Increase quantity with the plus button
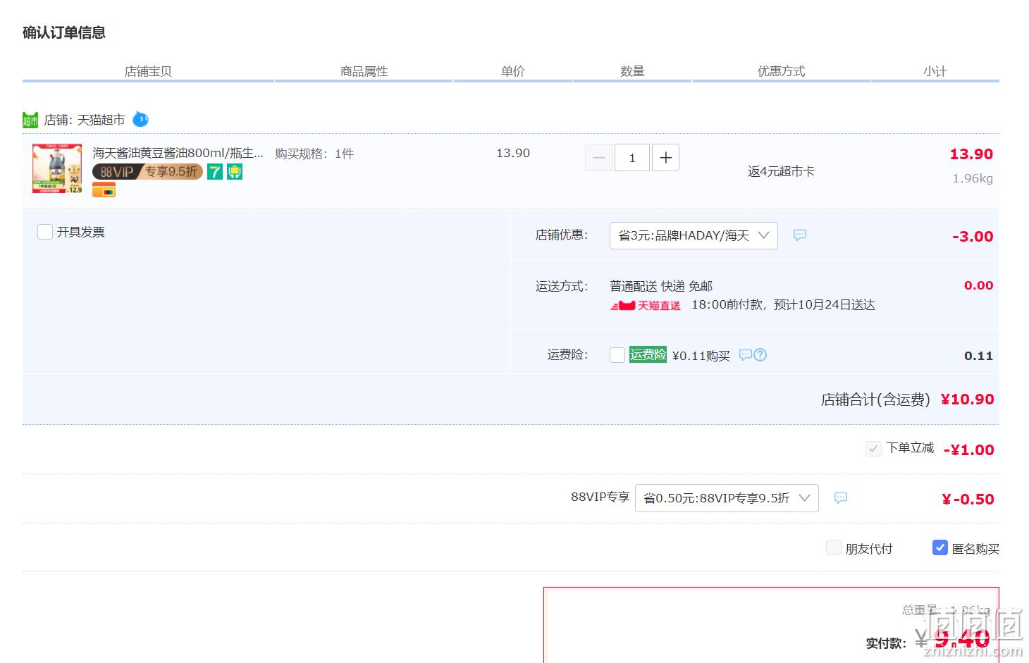 point(665,158)
